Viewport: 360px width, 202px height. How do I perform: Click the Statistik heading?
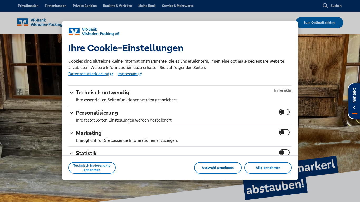(86, 153)
